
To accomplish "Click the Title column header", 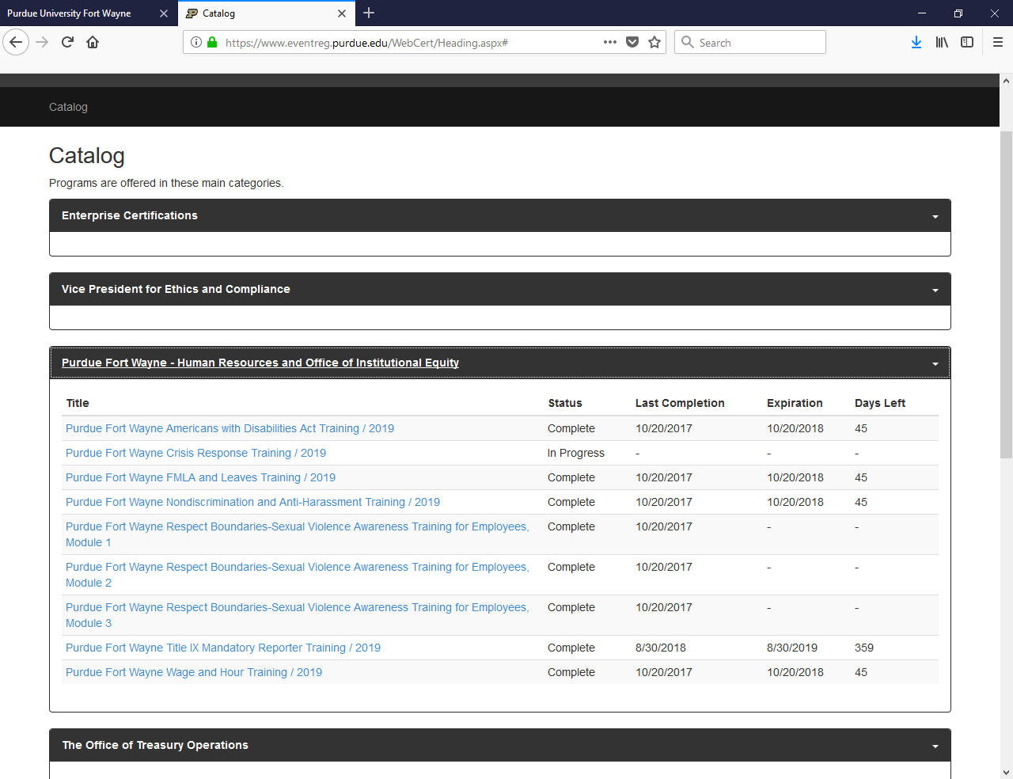I will [x=78, y=403].
